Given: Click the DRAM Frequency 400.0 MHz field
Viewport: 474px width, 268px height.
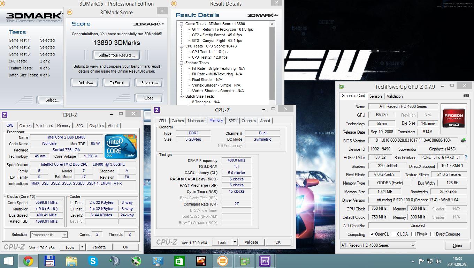Looking at the screenshot, I should pyautogui.click(x=236, y=161).
